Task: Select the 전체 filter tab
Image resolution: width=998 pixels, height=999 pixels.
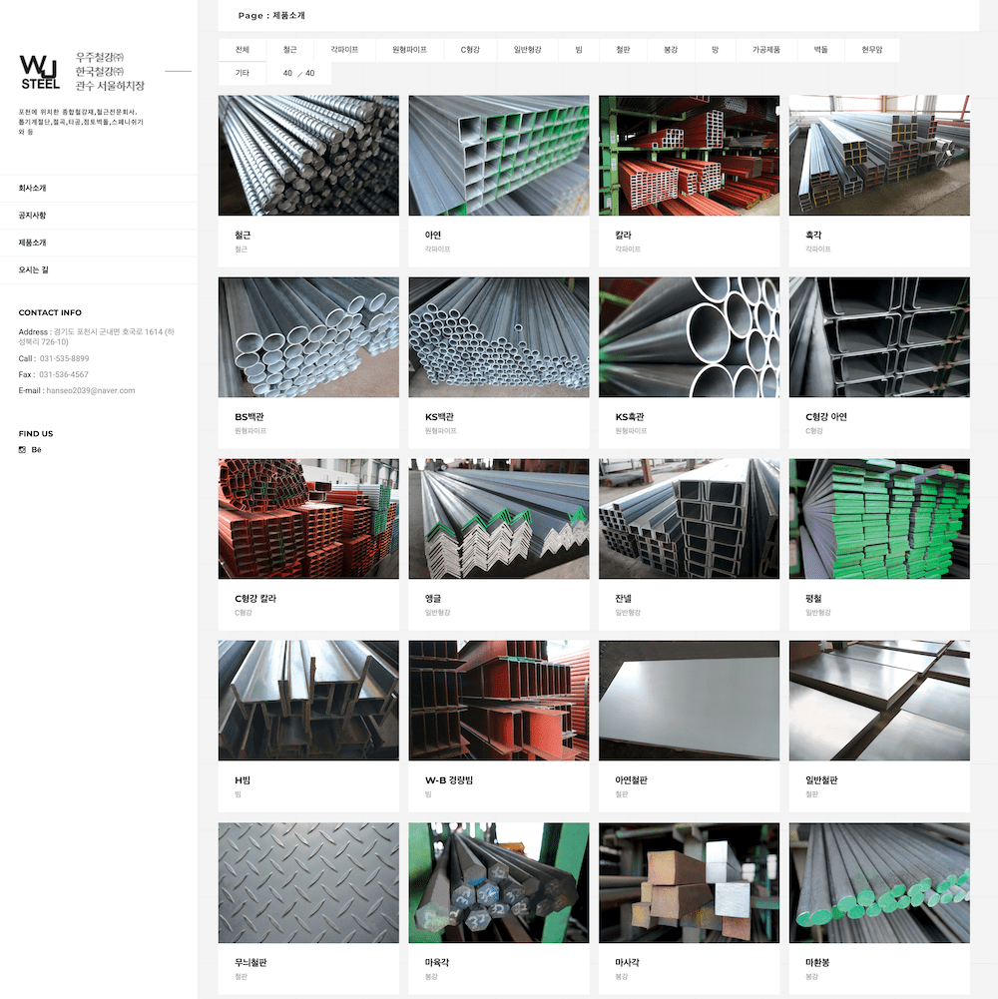Action: 243,50
